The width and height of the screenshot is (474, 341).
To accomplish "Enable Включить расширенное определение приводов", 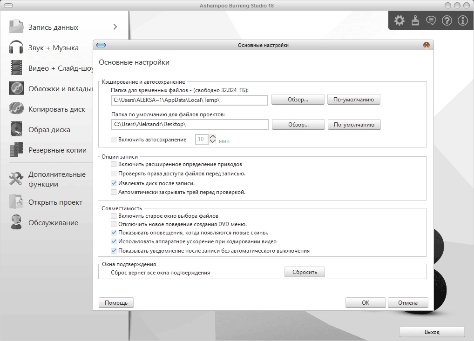I will (114, 164).
